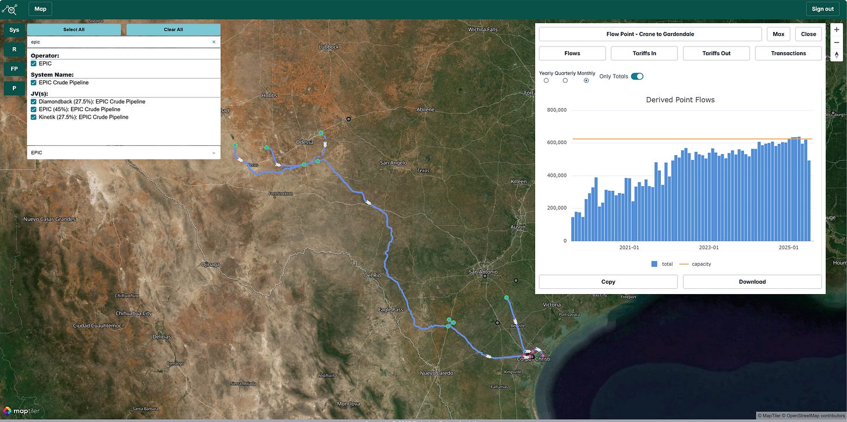The height and width of the screenshot is (422, 847).
Task: Open the R side panel button
Action: pyautogui.click(x=14, y=49)
